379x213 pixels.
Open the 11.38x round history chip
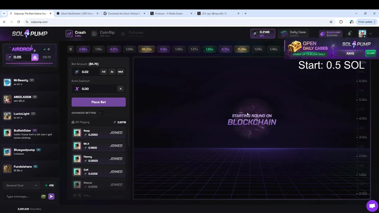point(242,49)
